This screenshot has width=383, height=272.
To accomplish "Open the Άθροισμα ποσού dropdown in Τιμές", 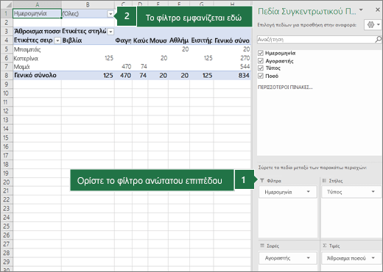I will (373, 258).
